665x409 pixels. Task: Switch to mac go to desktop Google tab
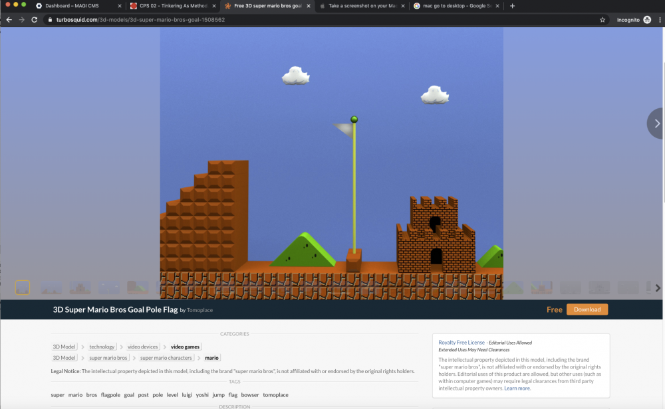[457, 6]
